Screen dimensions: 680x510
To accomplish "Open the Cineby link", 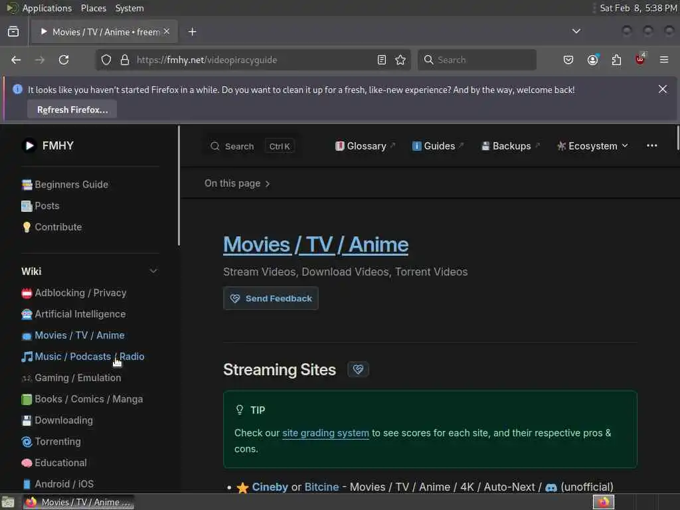I will pos(270,487).
